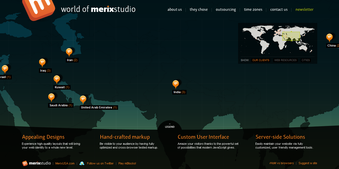Click the Suggest a site link
This screenshot has height=169, width=339.
[308, 163]
